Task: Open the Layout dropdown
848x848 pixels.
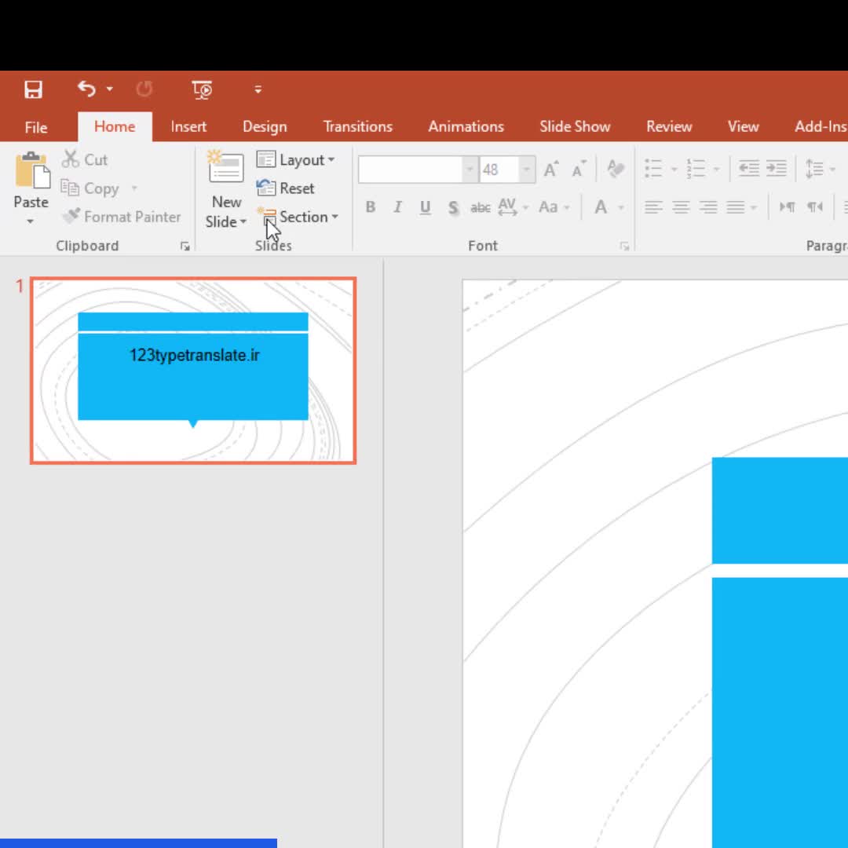Action: coord(296,160)
